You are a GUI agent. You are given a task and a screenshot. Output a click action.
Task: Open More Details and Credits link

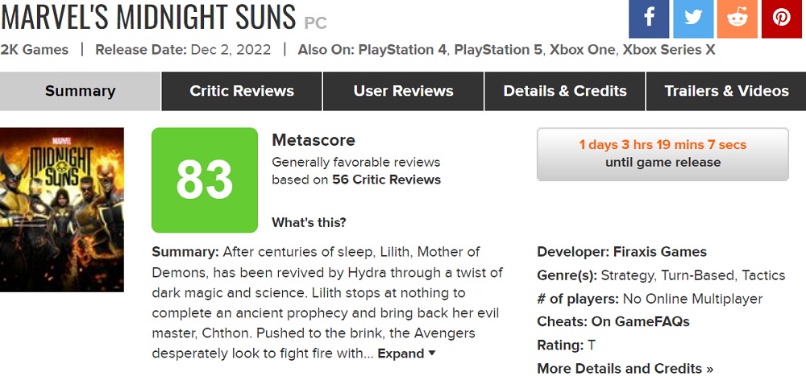pyautogui.click(x=625, y=369)
